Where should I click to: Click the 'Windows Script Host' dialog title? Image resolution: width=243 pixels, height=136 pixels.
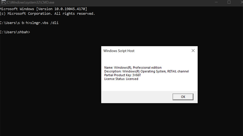[119, 51]
